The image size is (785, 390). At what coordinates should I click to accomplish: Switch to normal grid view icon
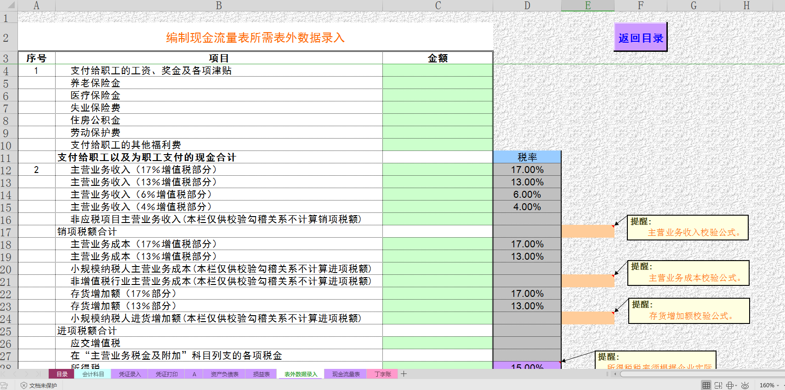(x=706, y=385)
